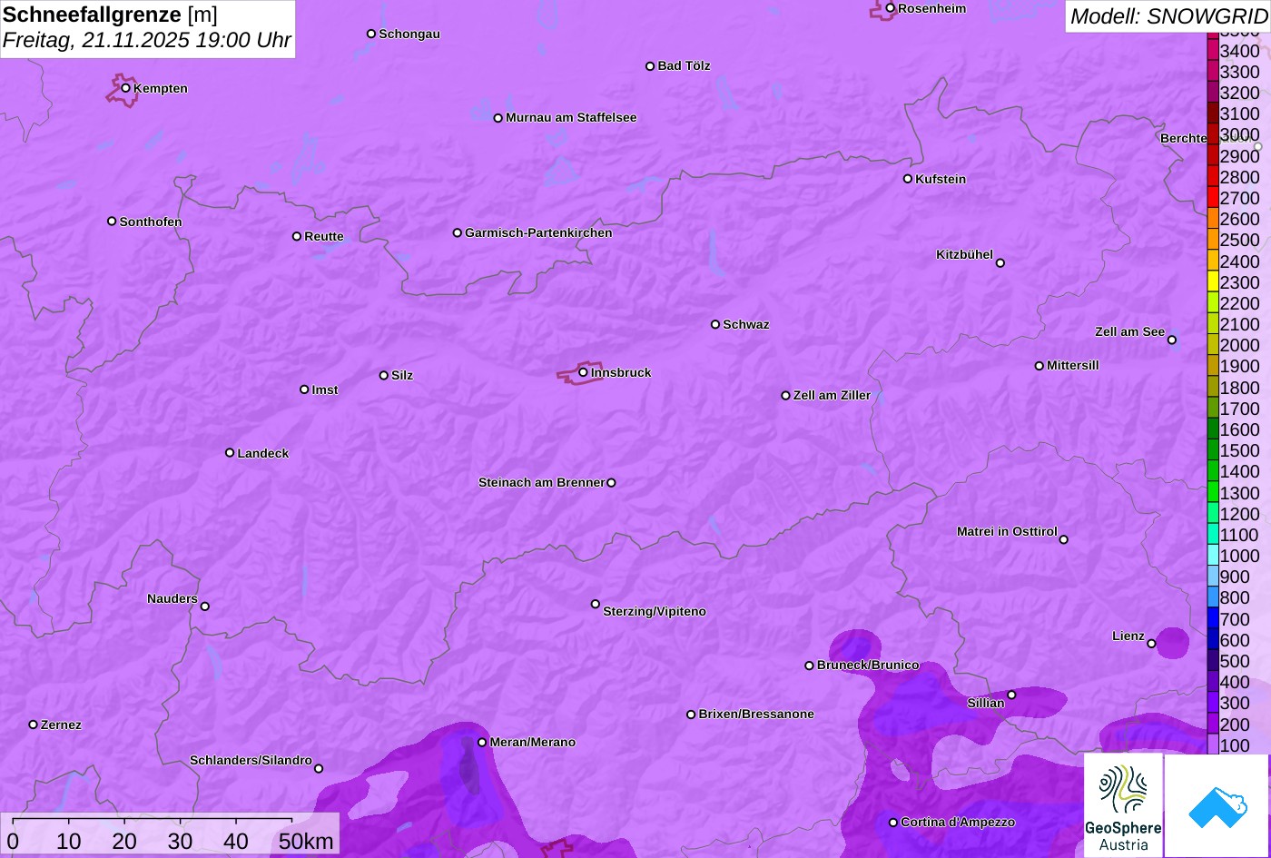Click the Murnau am Staffelsee name label
The image size is (1271, 858).
coord(571,118)
